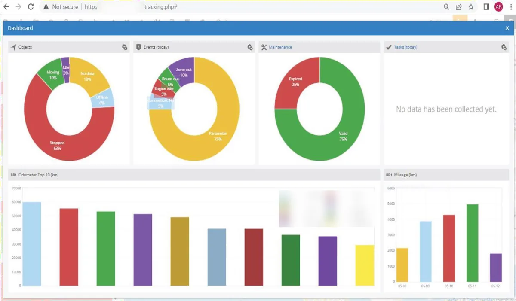Select the Parameter 75% events slice
This screenshot has height=301, width=516.
(x=218, y=136)
